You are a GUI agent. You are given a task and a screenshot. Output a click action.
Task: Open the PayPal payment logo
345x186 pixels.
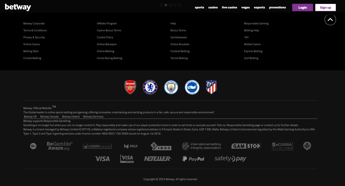pyautogui.click(x=193, y=159)
